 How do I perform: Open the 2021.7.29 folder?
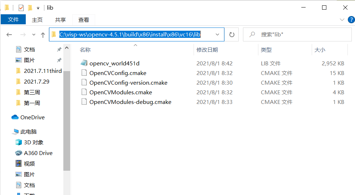tap(37, 81)
